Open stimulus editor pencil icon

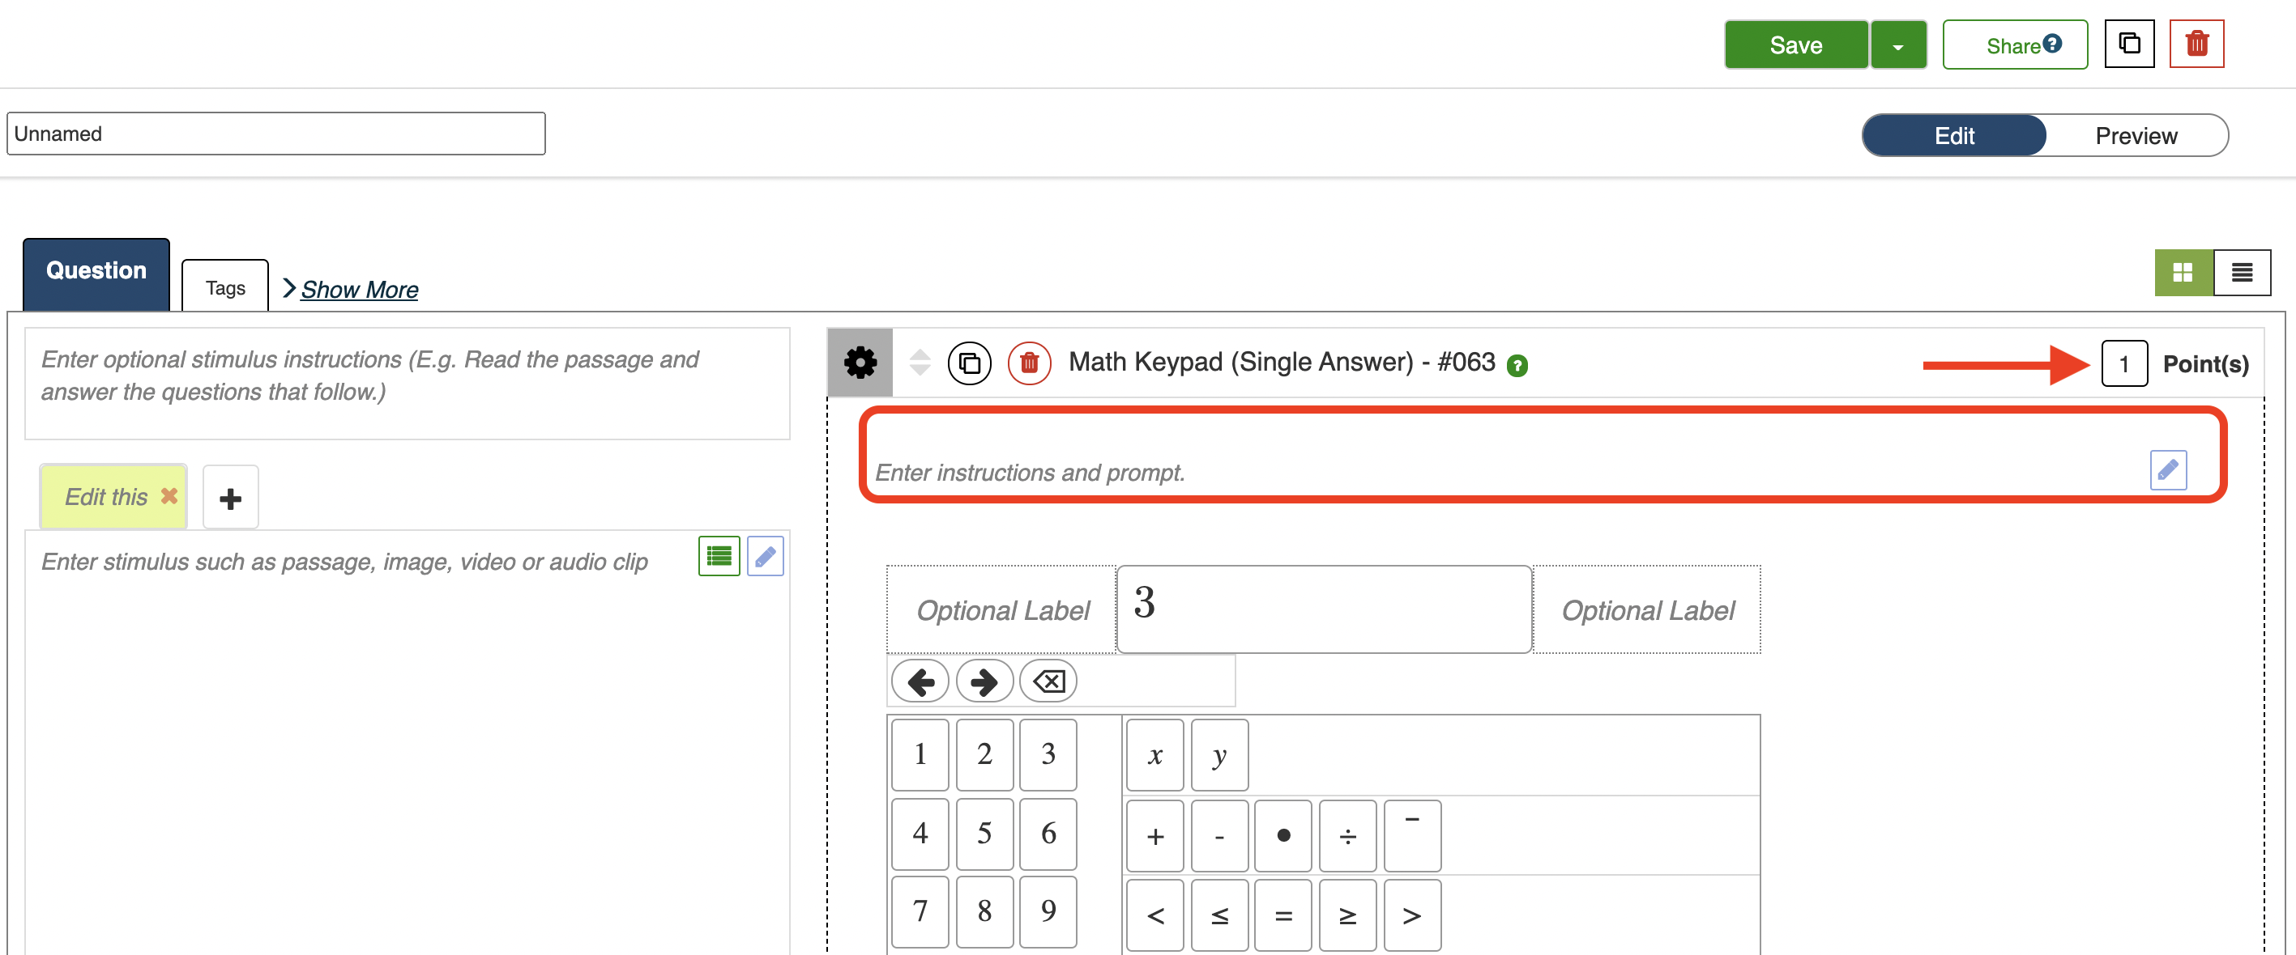(x=765, y=556)
